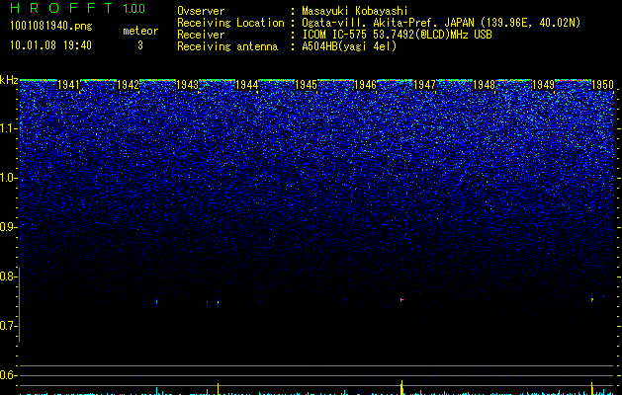This screenshot has width=622, height=395.
Task: Click the 0.6 frequency axis label
Action: coord(7,375)
